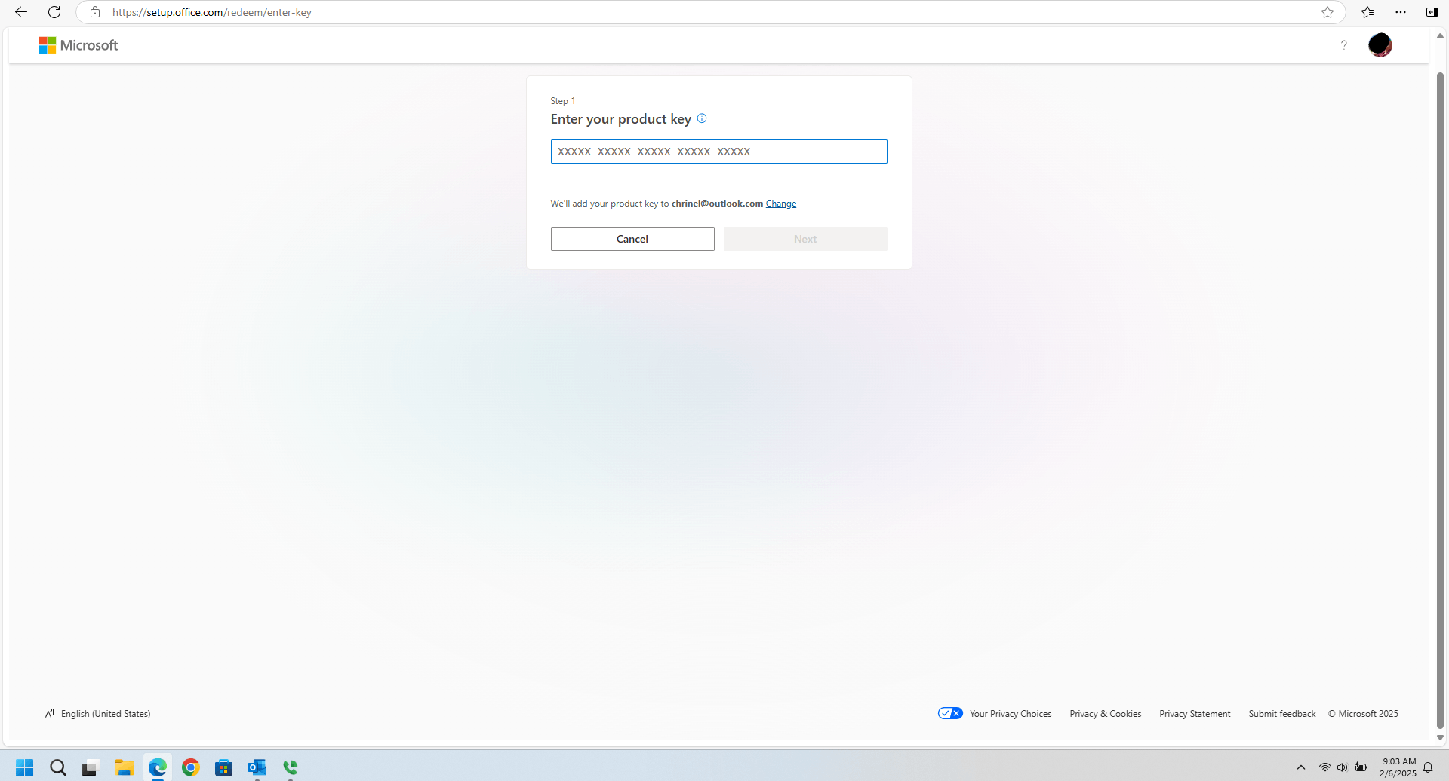
Task: Toggle the browser sidebar icon
Action: click(1432, 12)
